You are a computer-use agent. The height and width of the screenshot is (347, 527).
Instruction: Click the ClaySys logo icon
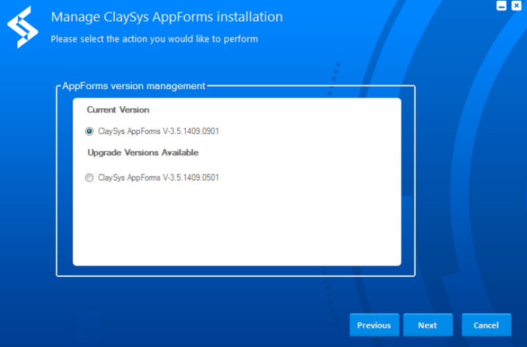[x=23, y=27]
